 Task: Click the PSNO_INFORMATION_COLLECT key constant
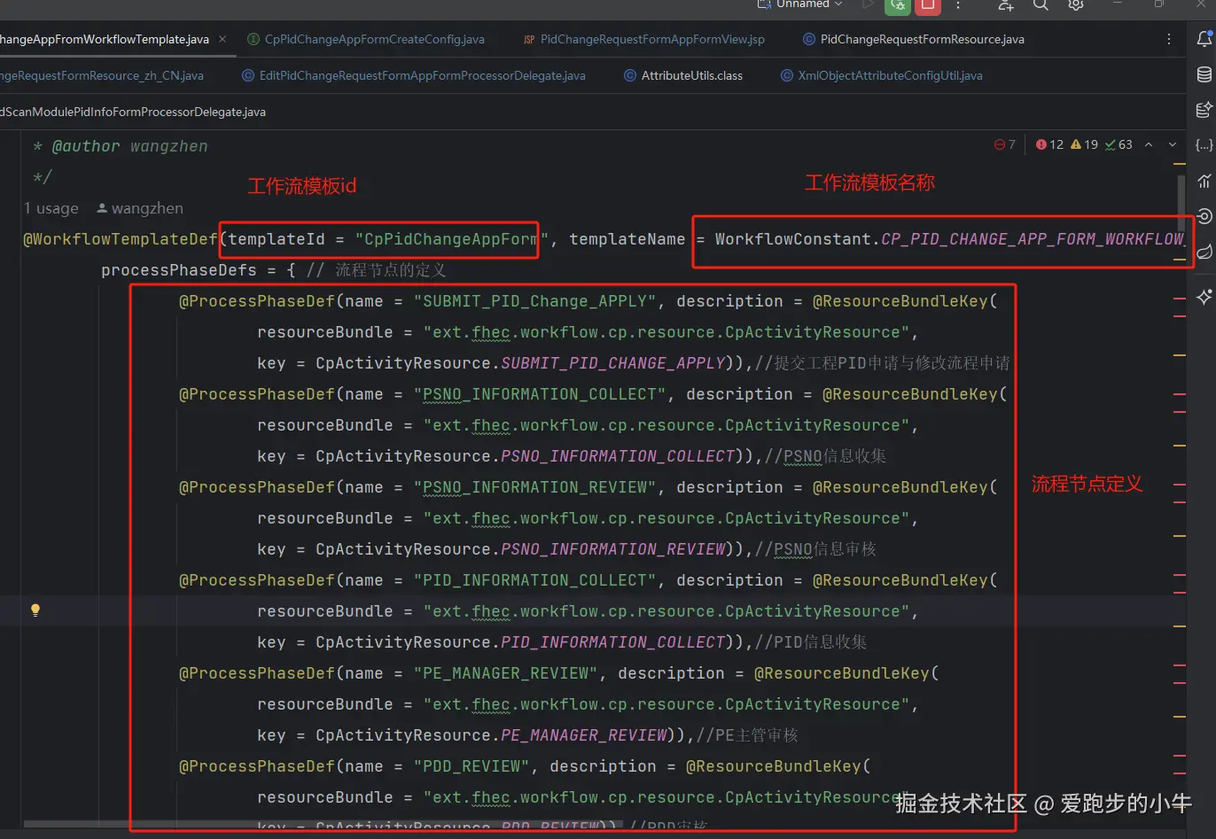(x=618, y=456)
